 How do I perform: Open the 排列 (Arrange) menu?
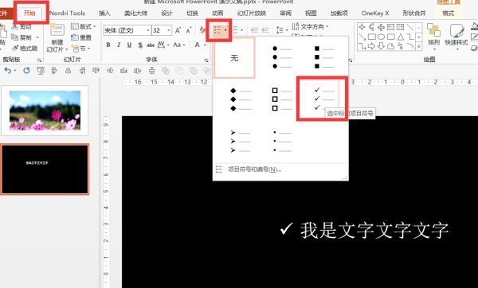(433, 36)
